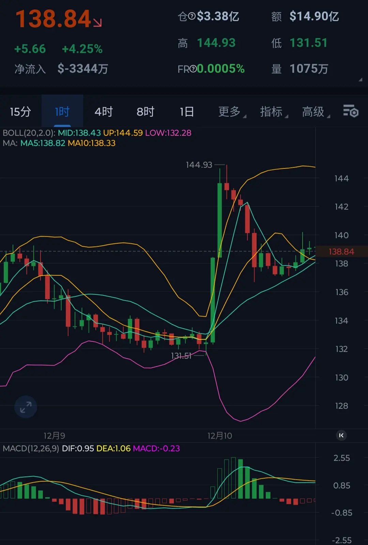368x545 pixels.
Task: Tap the MA5:138.82 legend value
Action: [x=43, y=143]
